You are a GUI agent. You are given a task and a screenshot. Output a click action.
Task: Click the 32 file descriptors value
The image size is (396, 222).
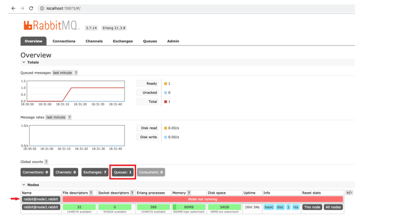pyautogui.click(x=79, y=207)
